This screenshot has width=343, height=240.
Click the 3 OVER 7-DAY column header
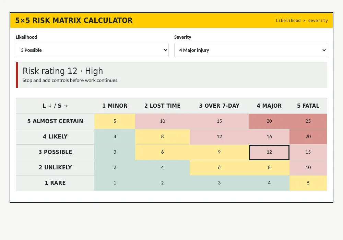pyautogui.click(x=219, y=106)
